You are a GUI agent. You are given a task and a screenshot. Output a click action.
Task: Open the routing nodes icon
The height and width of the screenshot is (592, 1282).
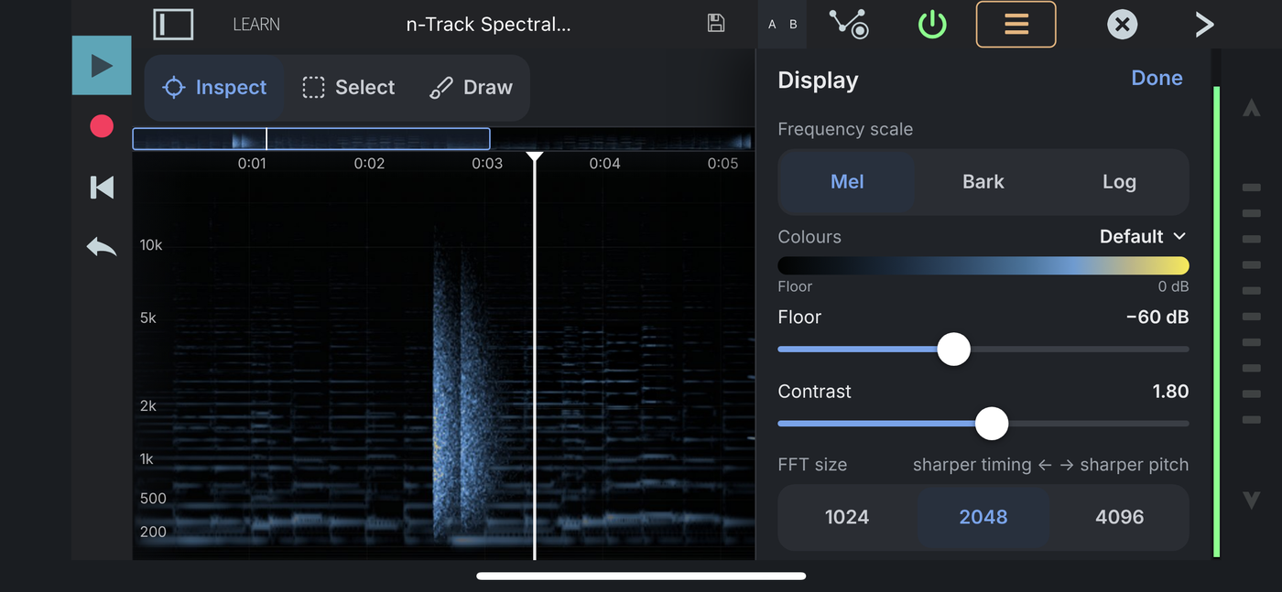tap(849, 24)
